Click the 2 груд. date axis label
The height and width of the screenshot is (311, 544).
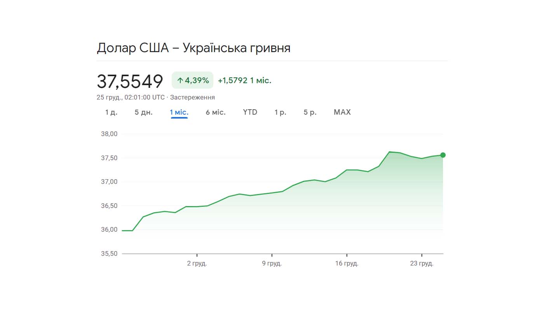tap(197, 264)
